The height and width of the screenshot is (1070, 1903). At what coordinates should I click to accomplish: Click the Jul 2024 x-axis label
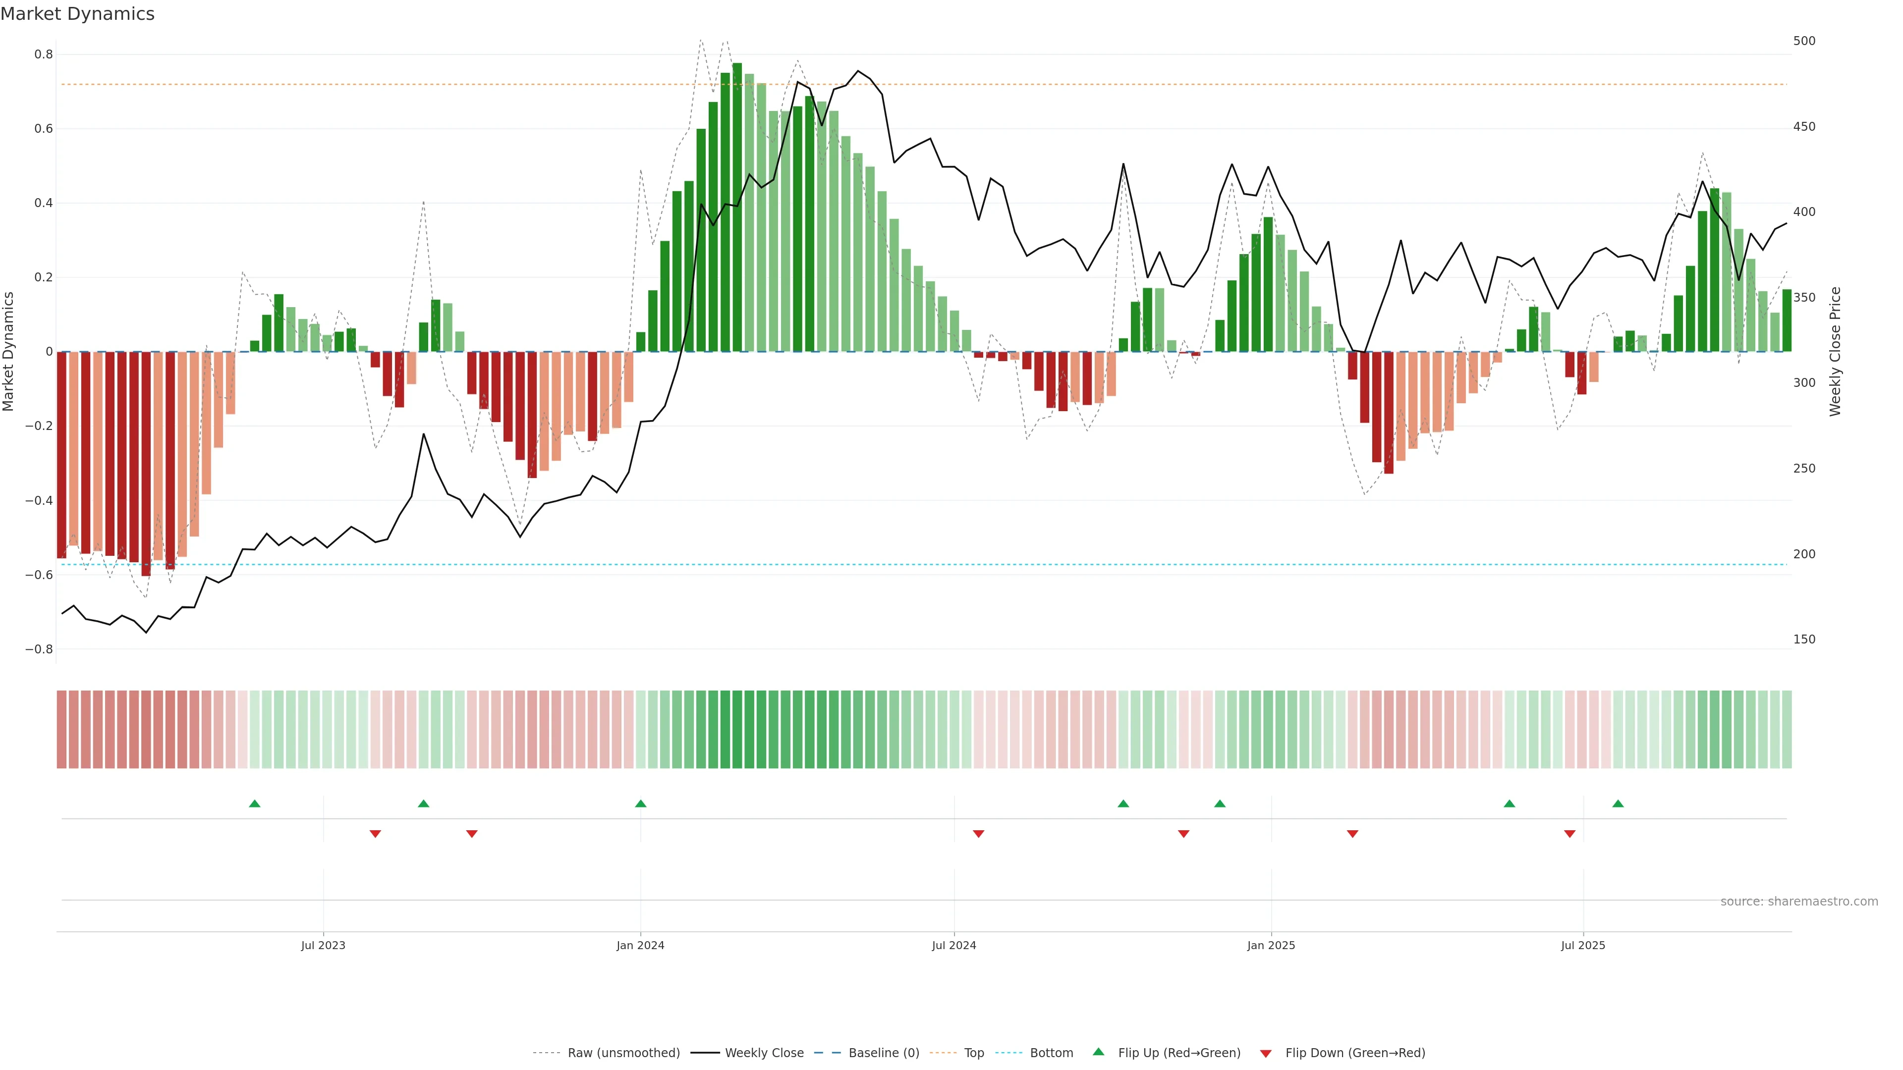point(953,945)
